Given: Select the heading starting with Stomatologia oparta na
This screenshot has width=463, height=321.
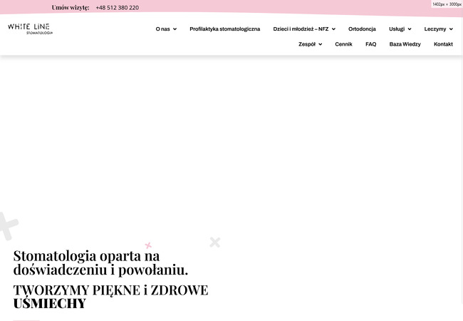Looking at the screenshot, I should pos(100,263).
